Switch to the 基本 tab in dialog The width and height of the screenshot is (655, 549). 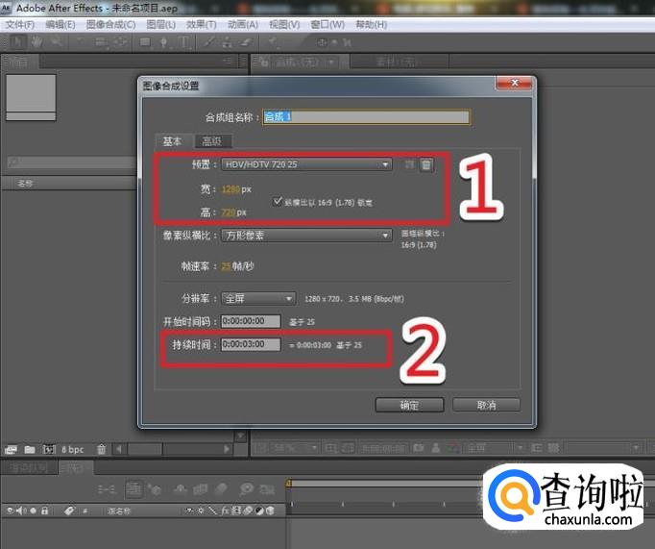(x=173, y=141)
